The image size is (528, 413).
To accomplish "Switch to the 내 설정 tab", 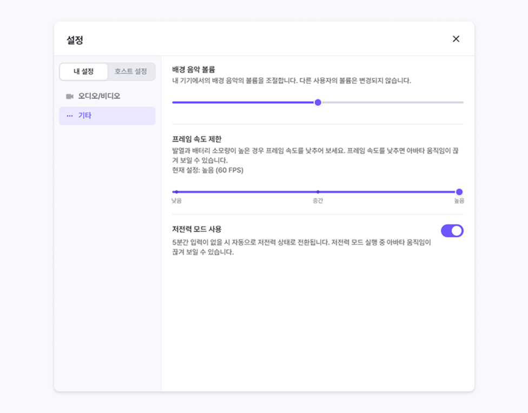I will (x=84, y=71).
